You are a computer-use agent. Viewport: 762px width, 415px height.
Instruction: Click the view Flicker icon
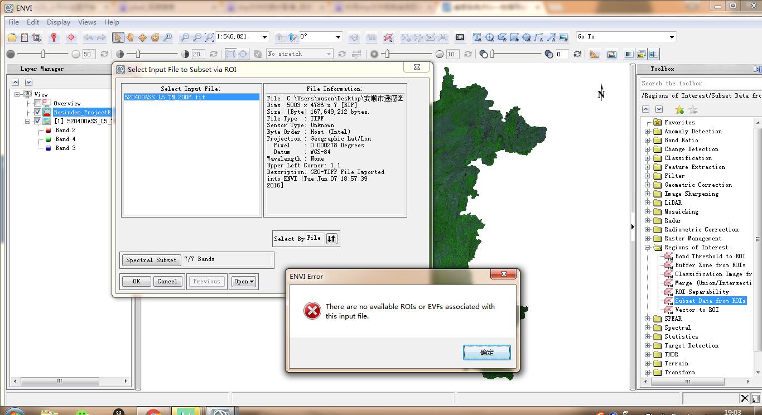(642, 54)
